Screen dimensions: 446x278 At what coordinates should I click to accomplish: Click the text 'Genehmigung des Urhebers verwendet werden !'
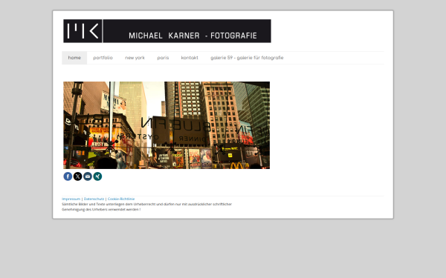(x=101, y=210)
